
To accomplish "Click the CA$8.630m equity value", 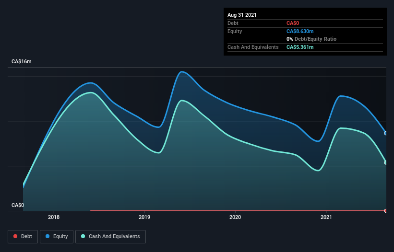I will pos(300,31).
